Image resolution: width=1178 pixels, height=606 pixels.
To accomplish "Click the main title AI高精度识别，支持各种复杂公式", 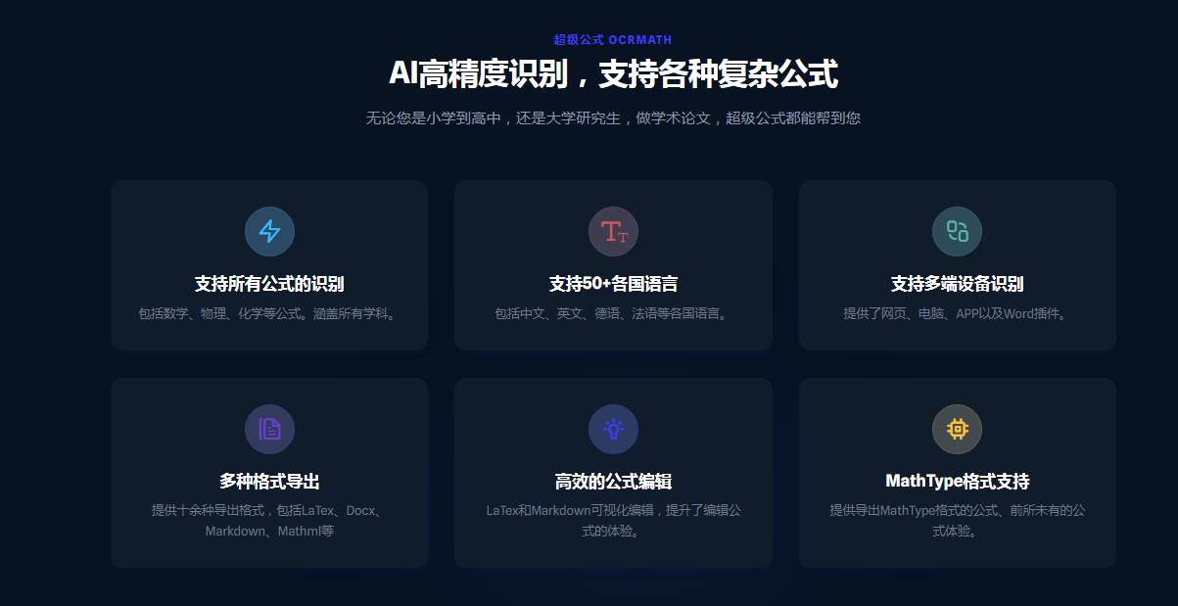I will pyautogui.click(x=613, y=74).
